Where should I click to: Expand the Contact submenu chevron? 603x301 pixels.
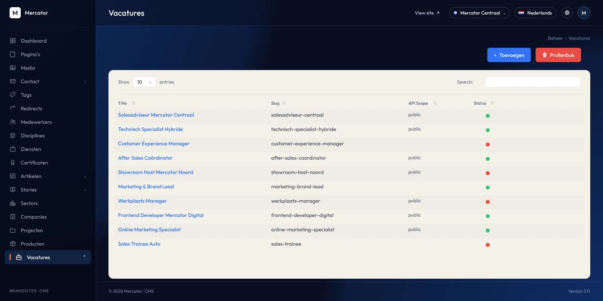[x=85, y=82]
